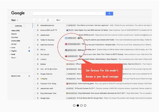159x112 pixels.
Task: Expand More labels in the sidebar
Action: (x=14, y=58)
